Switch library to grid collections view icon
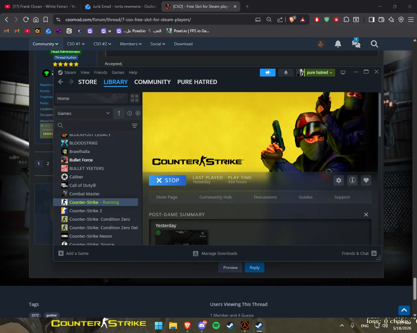 135,98
